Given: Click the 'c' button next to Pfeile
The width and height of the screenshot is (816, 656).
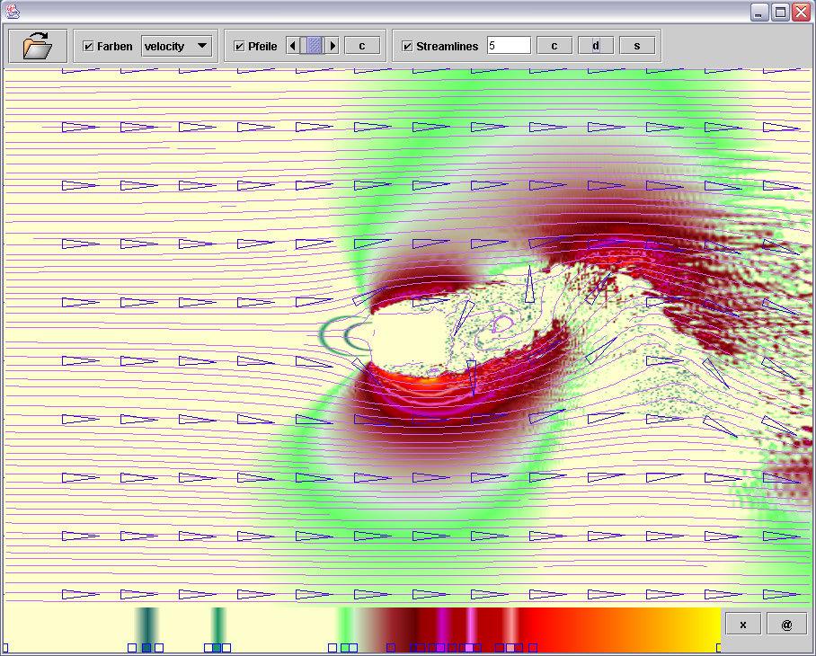Looking at the screenshot, I should pos(361,46).
